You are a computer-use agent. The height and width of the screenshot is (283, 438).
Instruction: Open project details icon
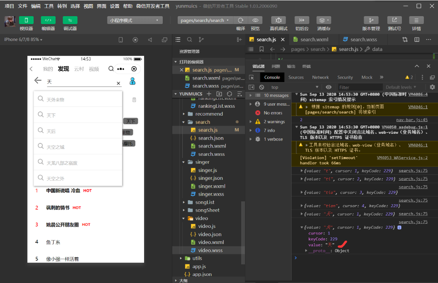(x=416, y=20)
